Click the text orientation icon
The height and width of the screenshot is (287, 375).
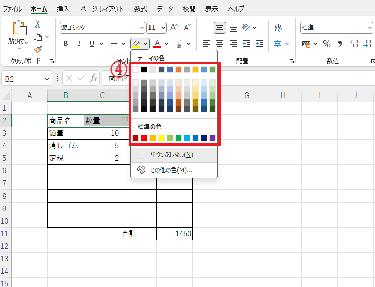[x=246, y=28]
